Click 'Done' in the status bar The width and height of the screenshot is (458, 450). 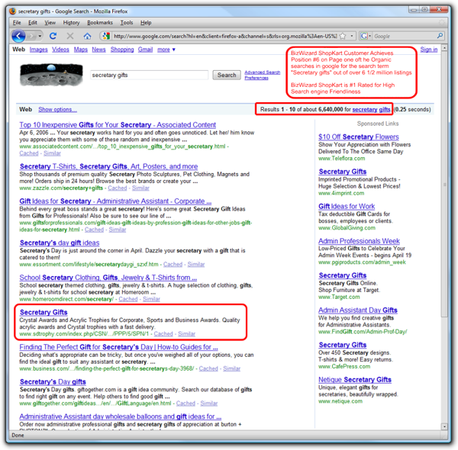[x=18, y=435]
